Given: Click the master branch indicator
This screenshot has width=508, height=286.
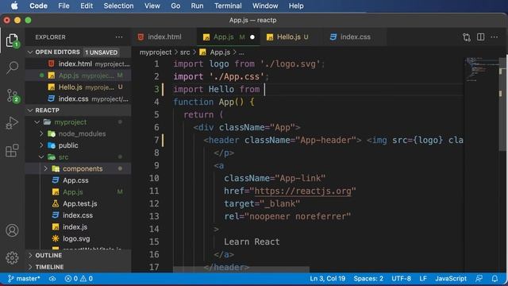Looking at the screenshot, I should [x=24, y=279].
